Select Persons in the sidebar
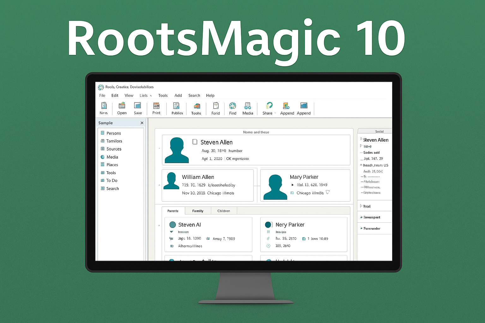 point(114,133)
